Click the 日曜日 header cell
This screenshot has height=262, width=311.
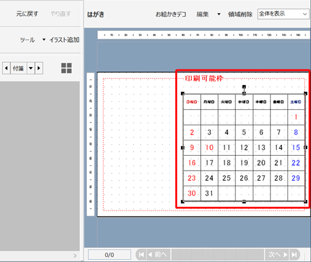tap(192, 102)
